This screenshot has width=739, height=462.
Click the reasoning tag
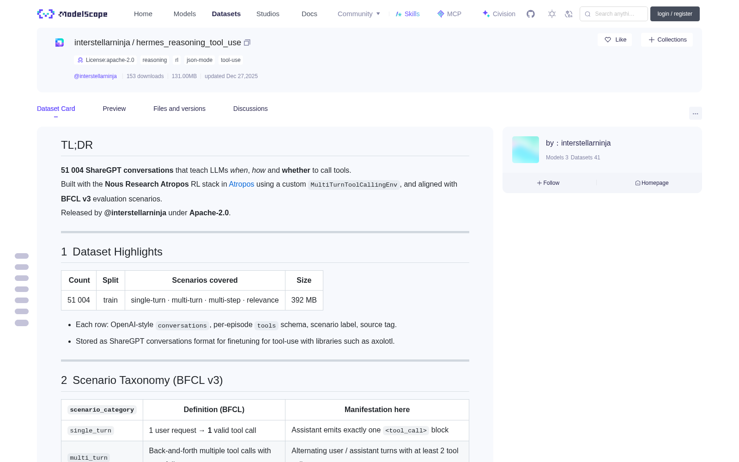(x=155, y=60)
